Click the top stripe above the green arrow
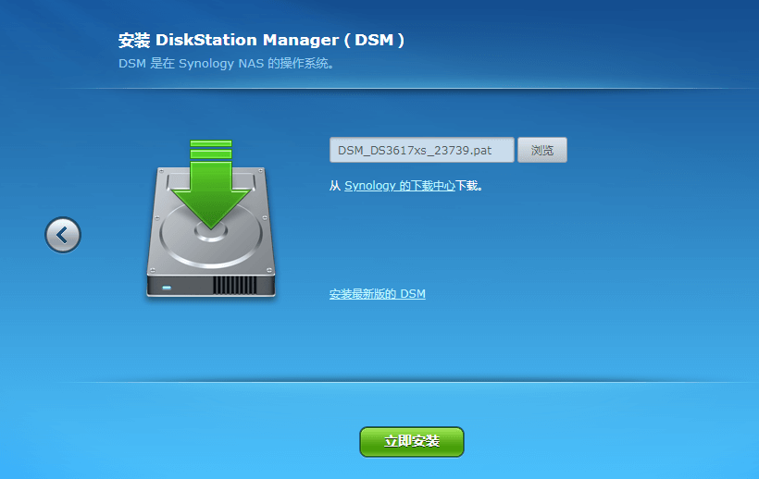Screen dimensions: 759x479 click(x=211, y=143)
